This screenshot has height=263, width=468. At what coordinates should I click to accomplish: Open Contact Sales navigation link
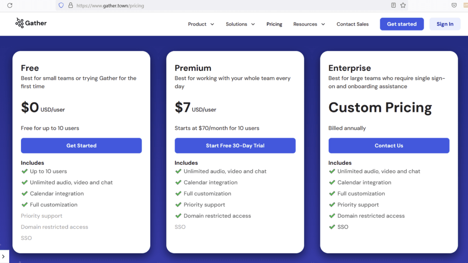[352, 24]
